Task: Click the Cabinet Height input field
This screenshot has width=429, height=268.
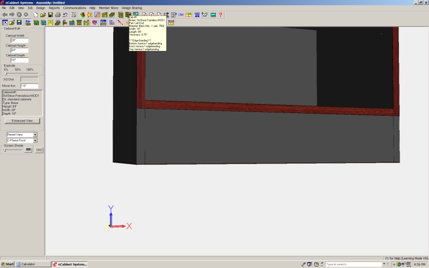Action: point(19,50)
